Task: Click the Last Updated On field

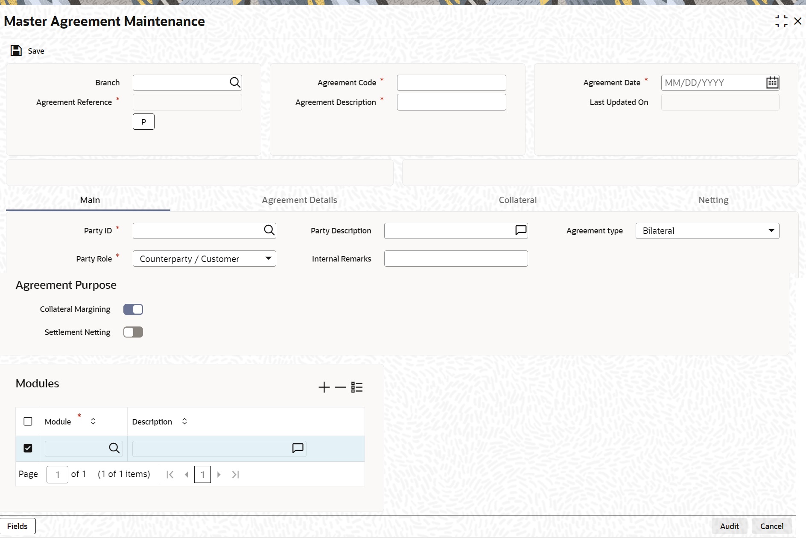Action: tap(720, 102)
